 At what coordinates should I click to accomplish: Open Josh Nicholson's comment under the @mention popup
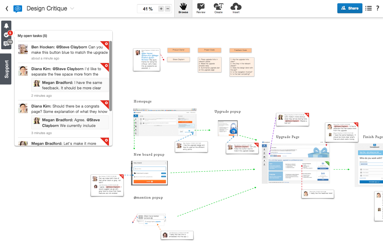[x=177, y=235]
